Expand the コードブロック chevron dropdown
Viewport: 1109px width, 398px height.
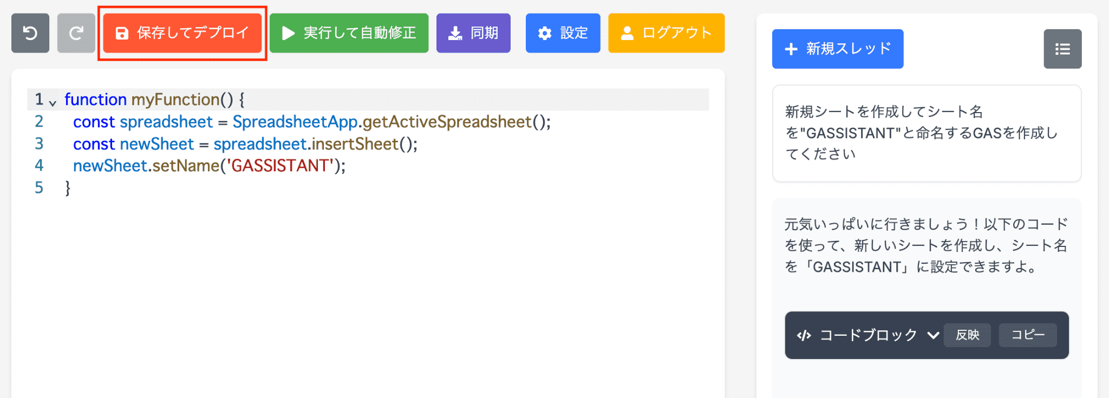[x=932, y=335]
